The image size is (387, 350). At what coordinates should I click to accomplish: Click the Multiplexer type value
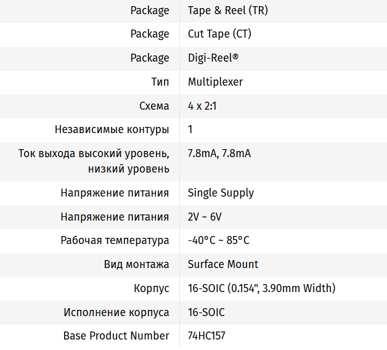tap(215, 82)
